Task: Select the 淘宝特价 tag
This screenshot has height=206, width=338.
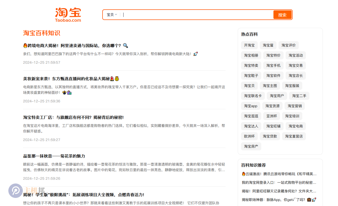Action: pyautogui.click(x=273, y=55)
